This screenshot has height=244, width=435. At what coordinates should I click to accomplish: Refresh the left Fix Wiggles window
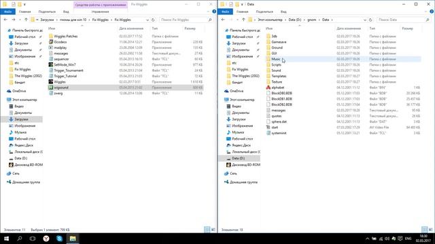click(x=153, y=20)
